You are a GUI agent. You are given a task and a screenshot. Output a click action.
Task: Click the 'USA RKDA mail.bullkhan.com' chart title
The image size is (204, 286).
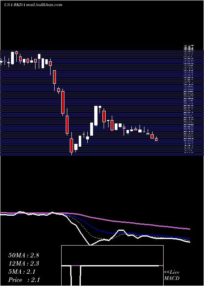[33, 5]
